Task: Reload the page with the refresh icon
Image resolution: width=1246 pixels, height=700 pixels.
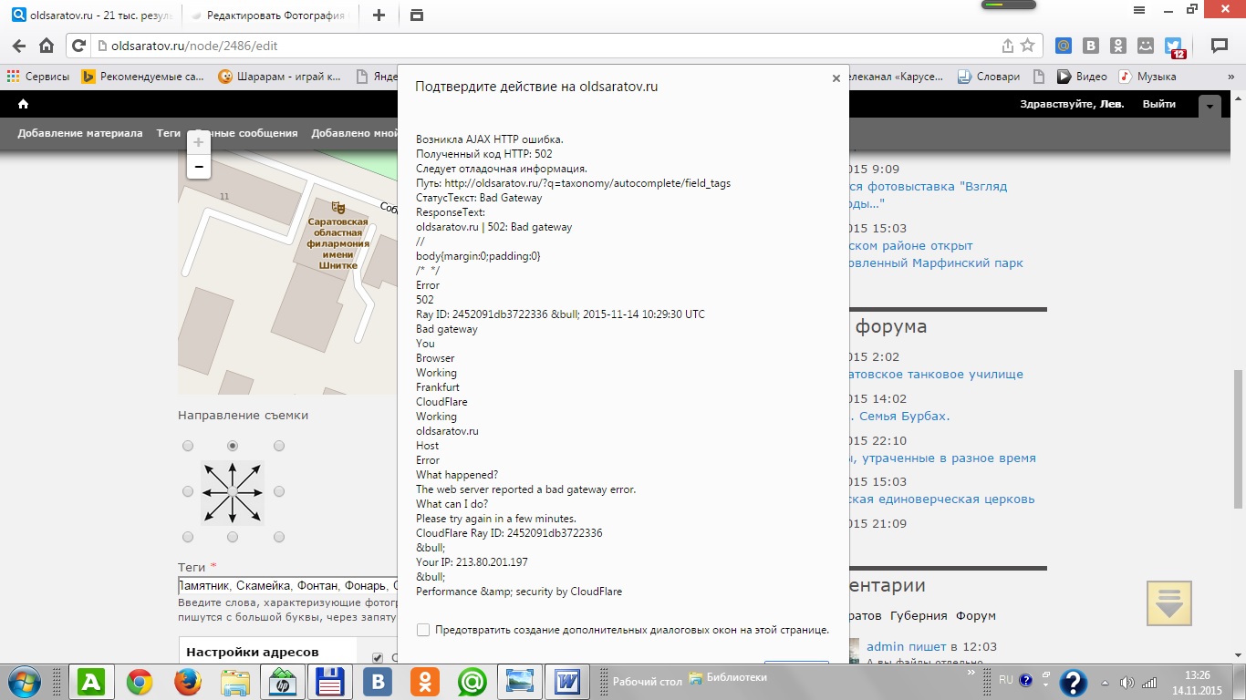Action: click(78, 46)
